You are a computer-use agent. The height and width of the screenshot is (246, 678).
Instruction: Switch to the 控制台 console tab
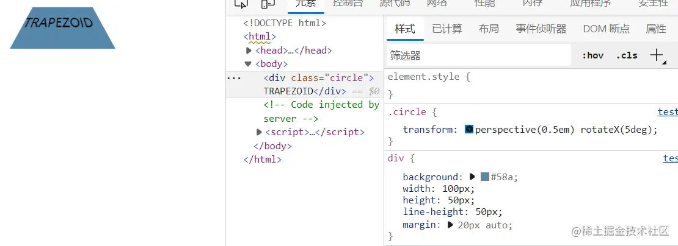point(348,4)
